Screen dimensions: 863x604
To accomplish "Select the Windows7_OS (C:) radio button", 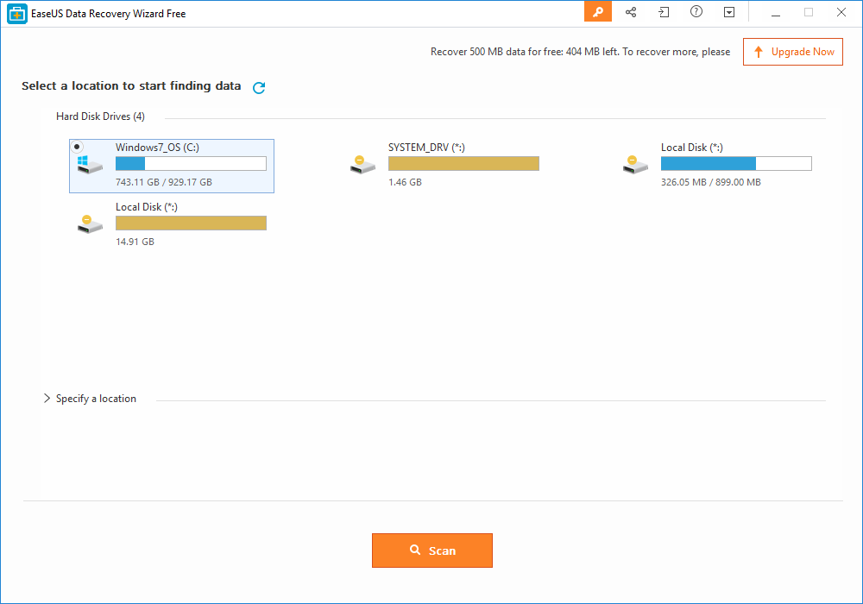I will 78,147.
